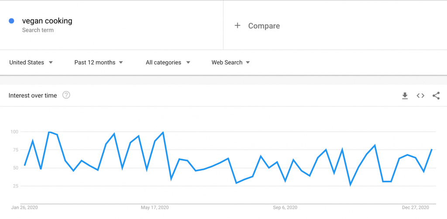Open the Web Search type dropdown
Viewport: 447px width, 219px height.
230,62
